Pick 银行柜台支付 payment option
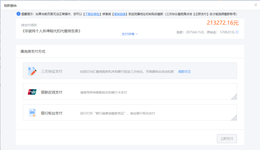Viewport: 260px width, 150px height. (52, 113)
